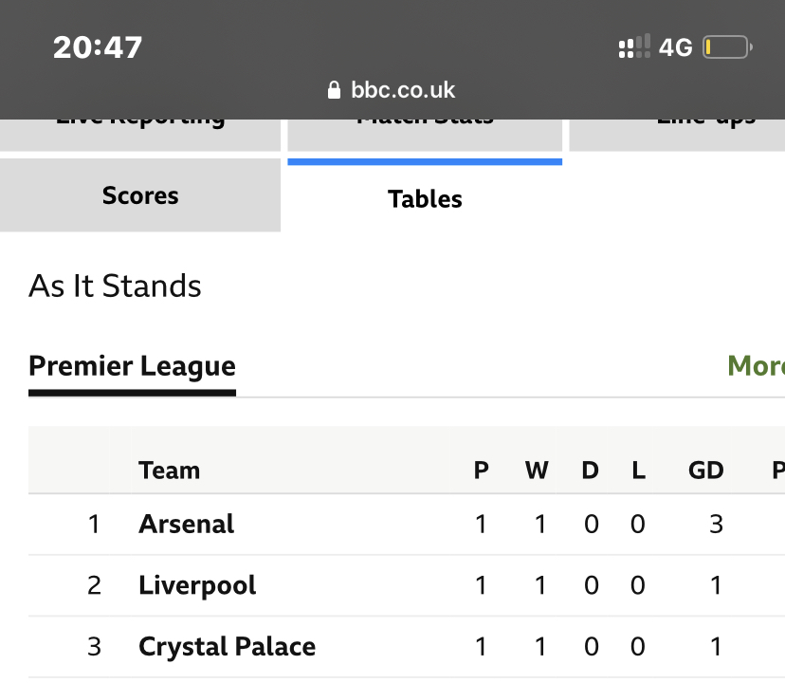Image resolution: width=785 pixels, height=683 pixels.
Task: Select the Tables tab
Action: (x=425, y=199)
